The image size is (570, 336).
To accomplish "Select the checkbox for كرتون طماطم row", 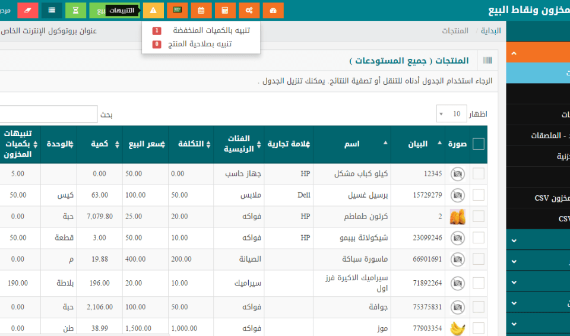I will tap(479, 217).
